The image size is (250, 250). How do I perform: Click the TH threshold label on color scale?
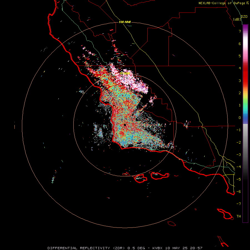pyautogui.click(x=239, y=216)
